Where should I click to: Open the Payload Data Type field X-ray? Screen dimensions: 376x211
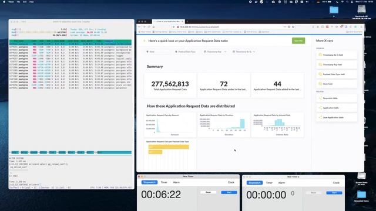(x=337, y=74)
